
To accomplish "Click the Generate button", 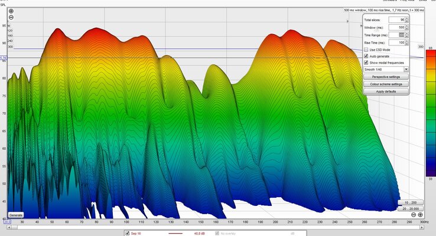I will (x=16, y=215).
